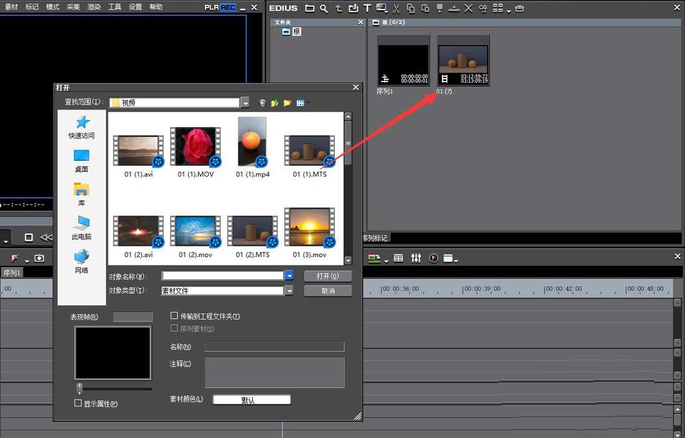
Task: Click the back arrow icon in Open dialog
Action: [262, 103]
